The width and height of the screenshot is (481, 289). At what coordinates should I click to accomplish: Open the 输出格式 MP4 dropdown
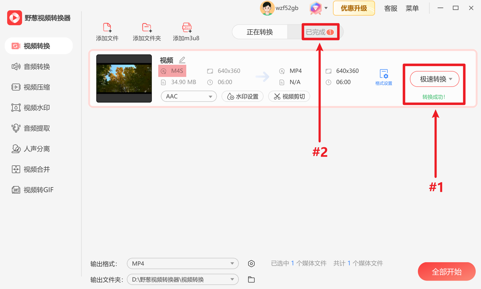click(x=183, y=263)
